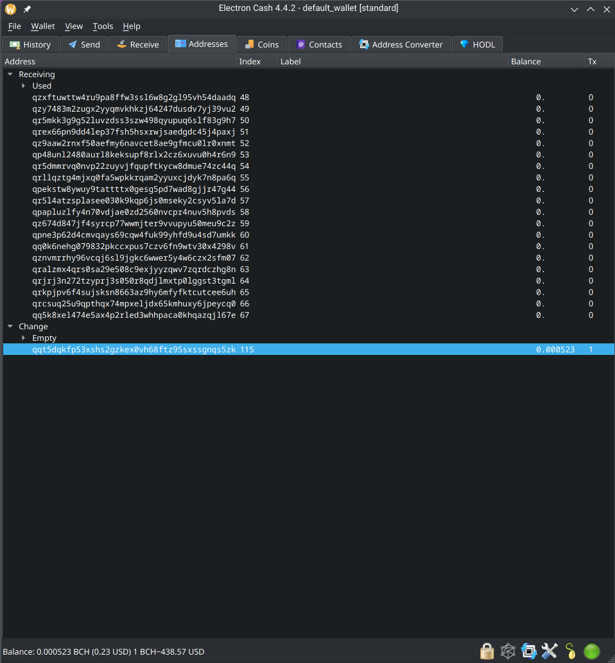Click the password lock icon in status bar
Image resolution: width=615 pixels, height=663 pixels.
(x=487, y=651)
